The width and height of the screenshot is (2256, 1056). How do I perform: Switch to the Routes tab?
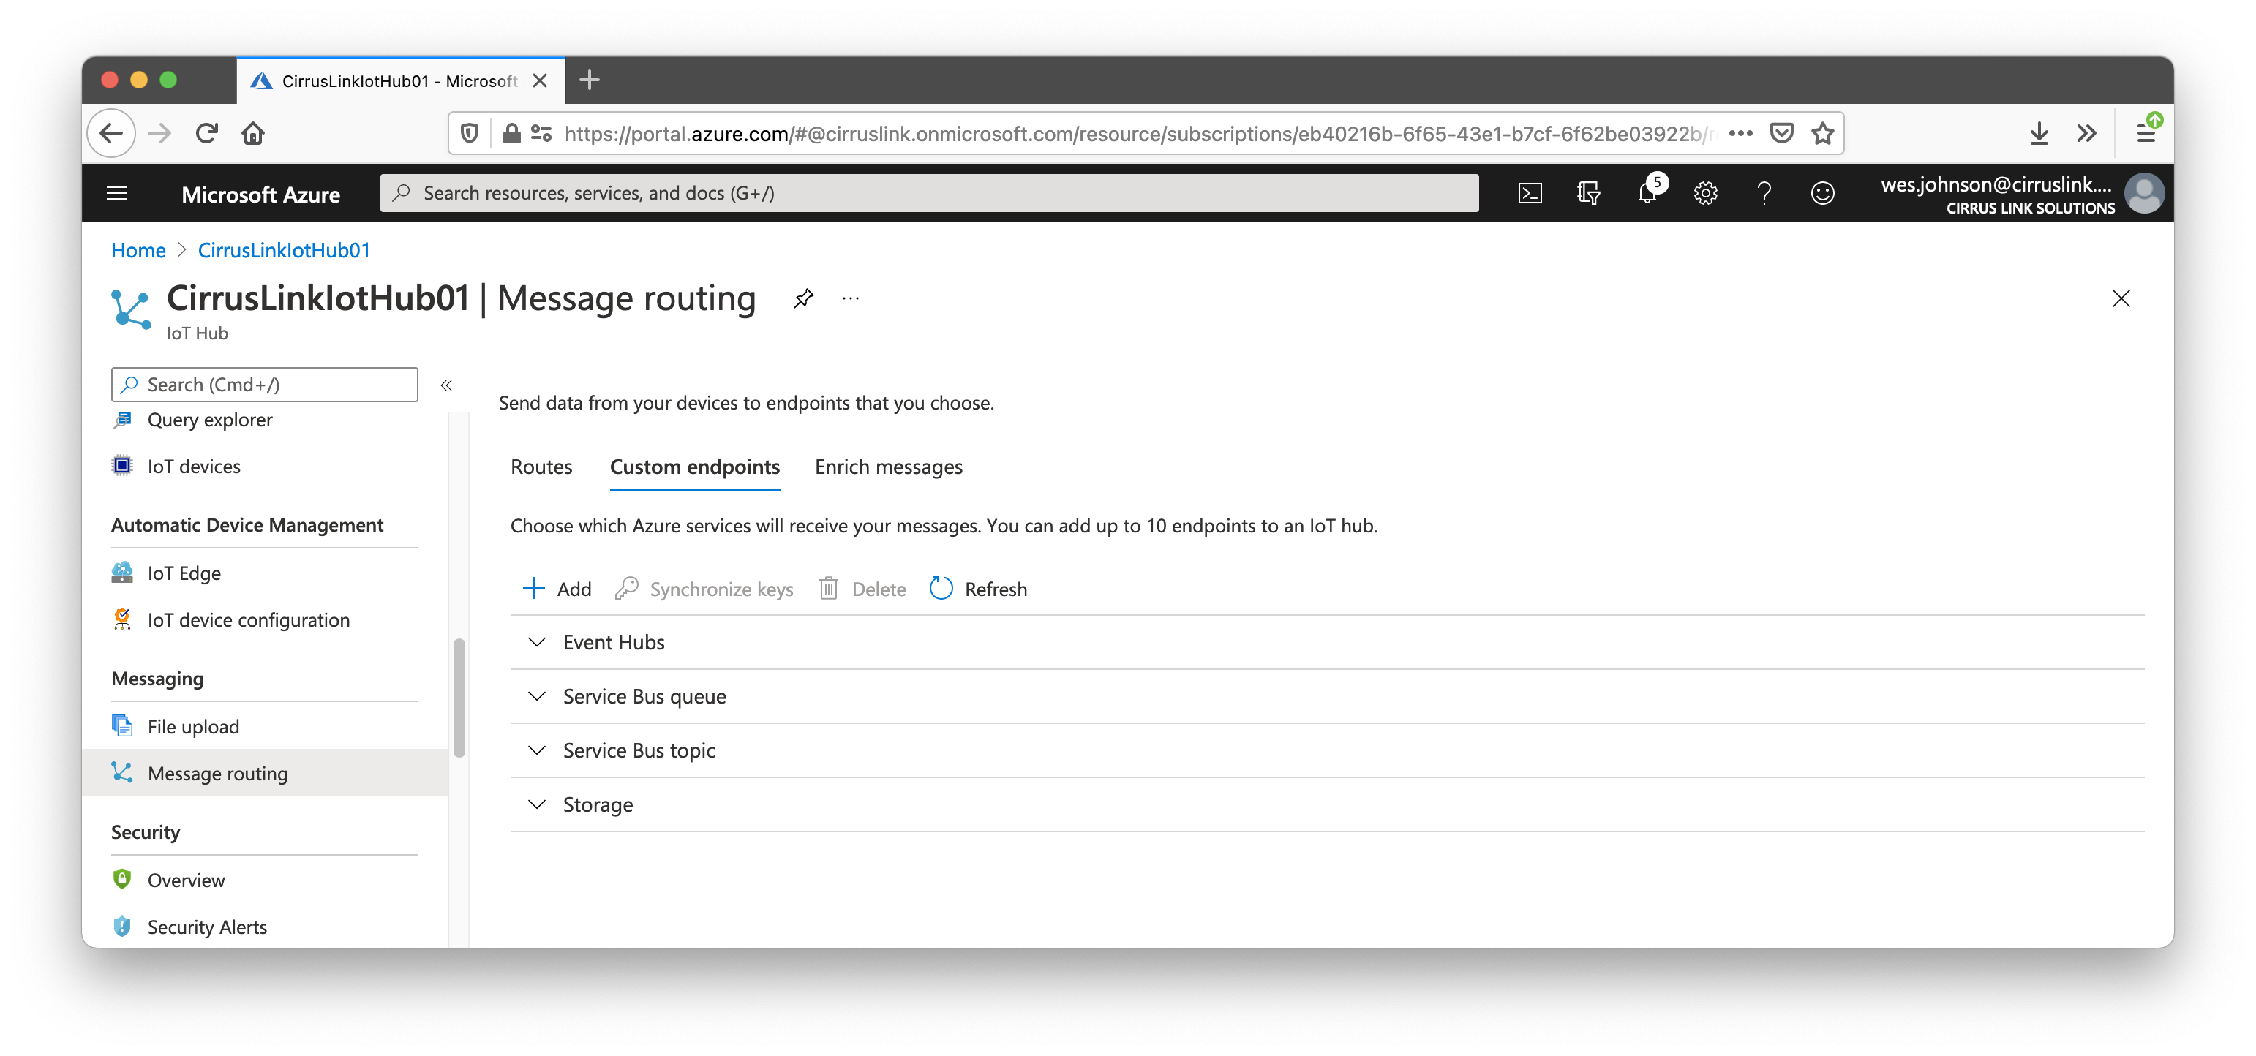point(541,467)
